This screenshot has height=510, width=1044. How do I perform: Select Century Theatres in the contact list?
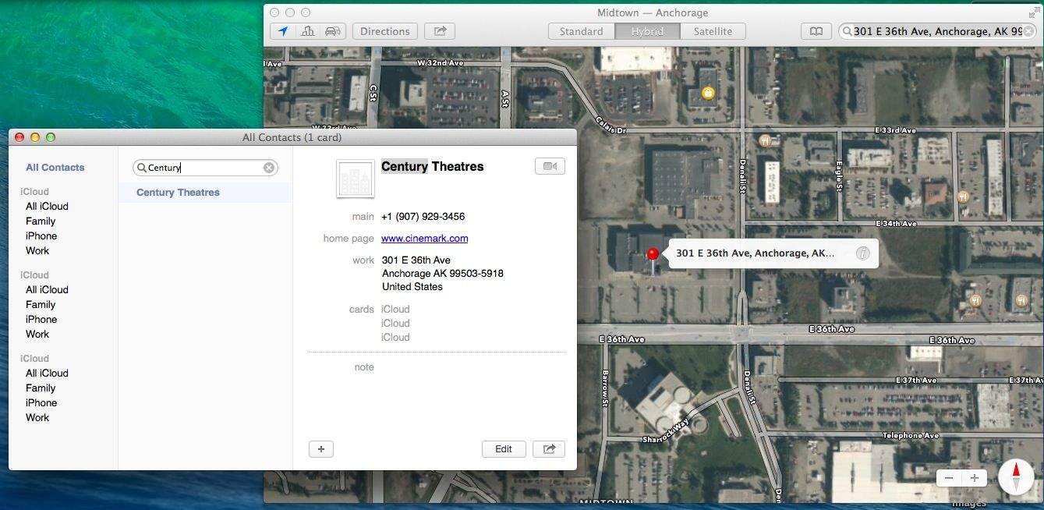(178, 193)
